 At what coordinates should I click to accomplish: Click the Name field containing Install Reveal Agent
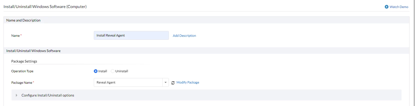(131, 35)
